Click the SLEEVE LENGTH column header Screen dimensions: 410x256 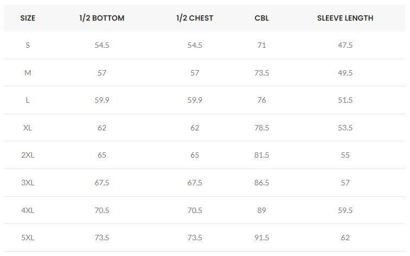point(345,18)
